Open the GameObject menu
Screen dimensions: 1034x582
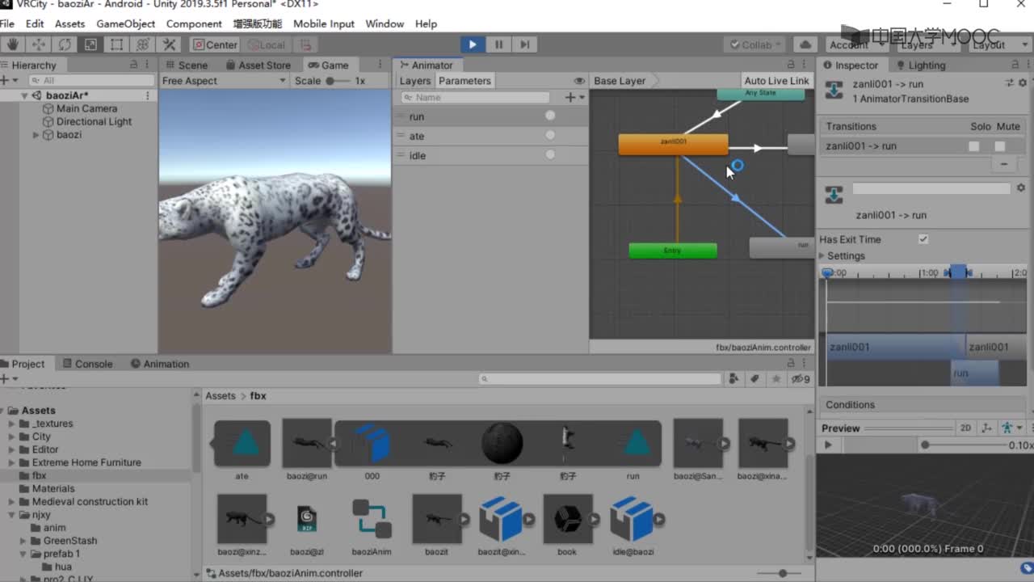click(126, 23)
